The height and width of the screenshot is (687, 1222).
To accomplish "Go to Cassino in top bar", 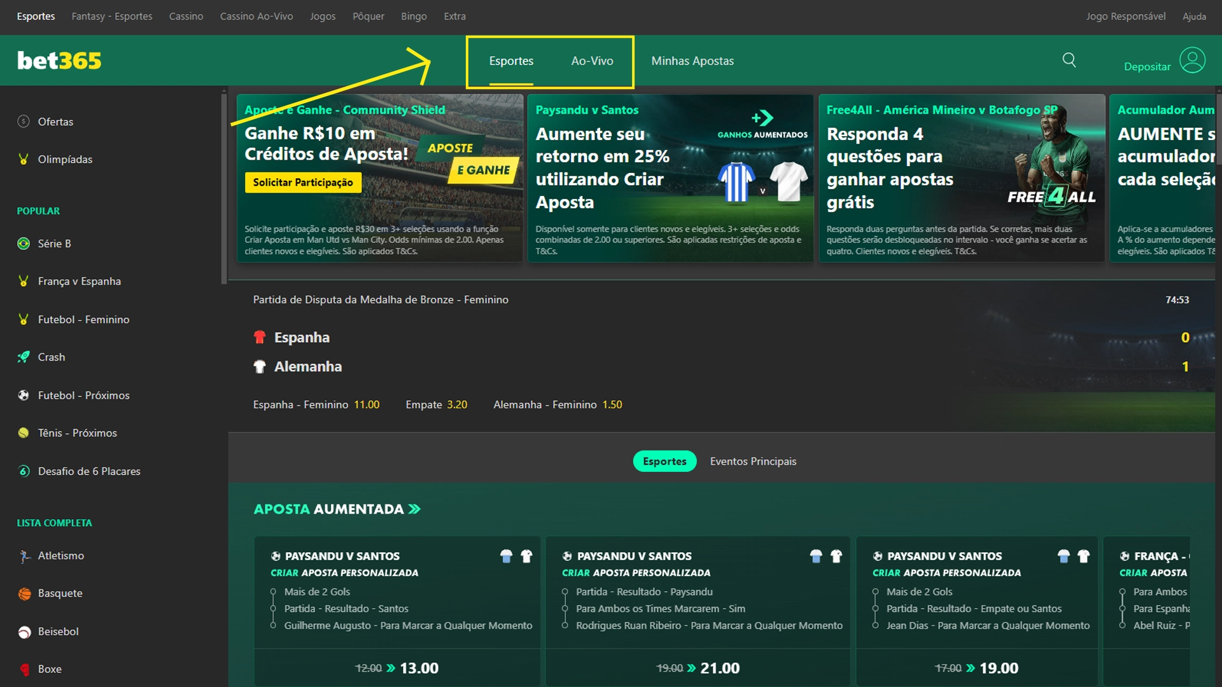I will click(186, 17).
